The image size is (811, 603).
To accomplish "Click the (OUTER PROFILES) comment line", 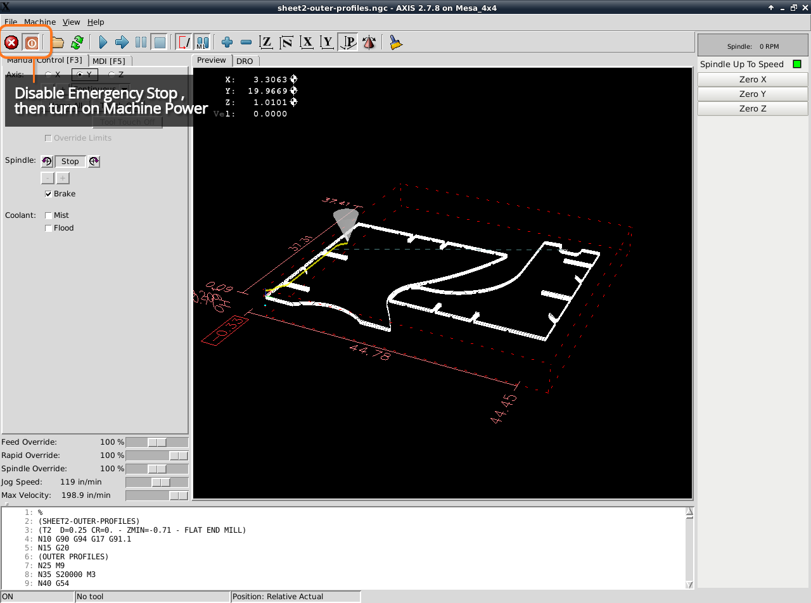I will click(x=73, y=557).
